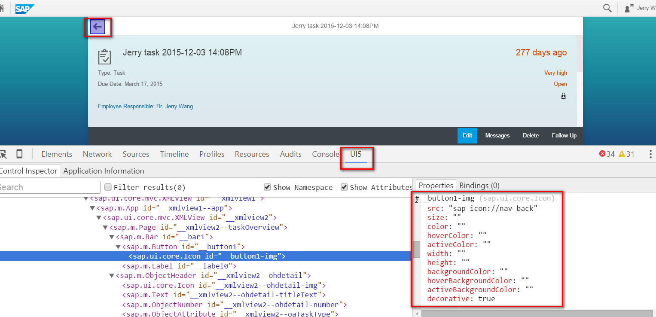The height and width of the screenshot is (317, 656).
Task: Click the src property value sap-icon://nav-back
Action: pos(493,208)
